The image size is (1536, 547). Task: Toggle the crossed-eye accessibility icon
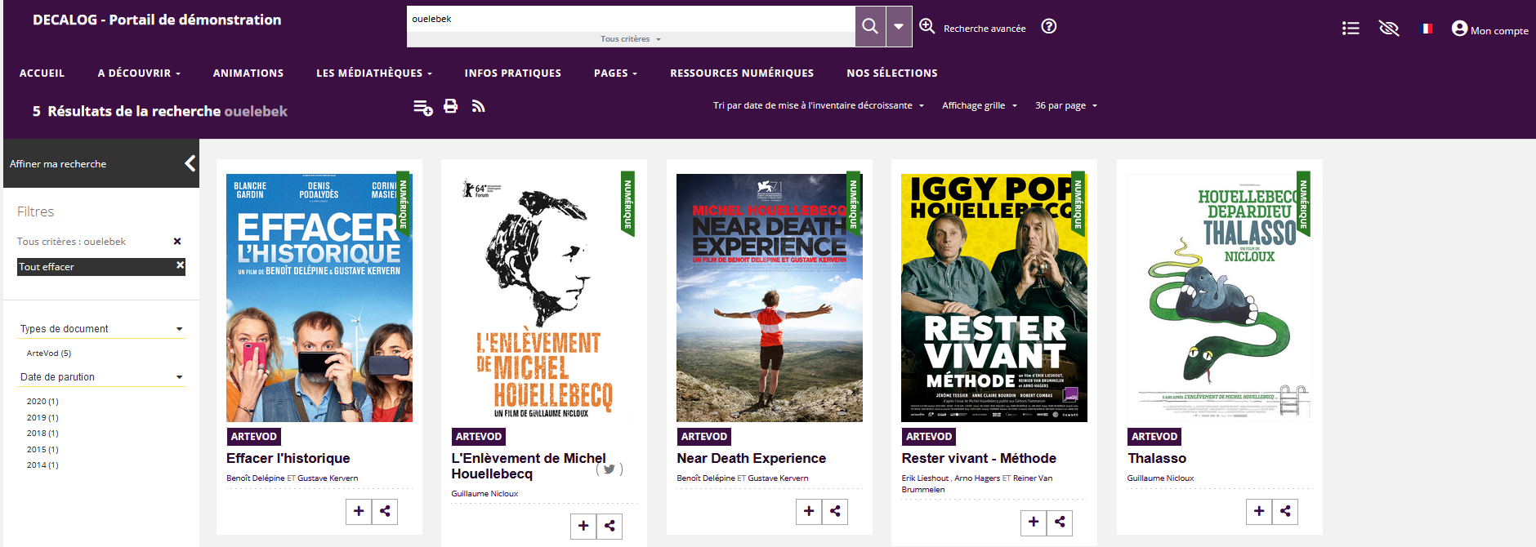pos(1388,29)
